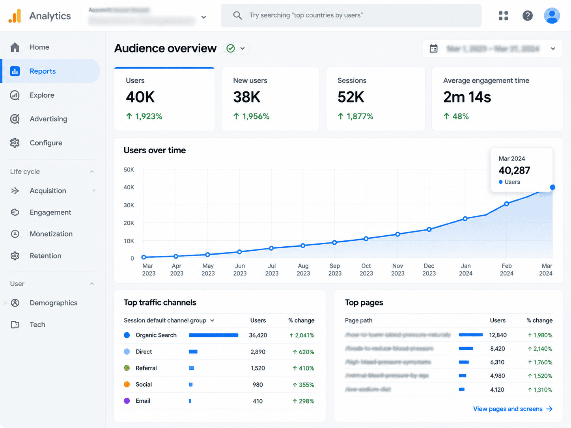Click the 12,840 users value in Top pages

[x=498, y=335]
